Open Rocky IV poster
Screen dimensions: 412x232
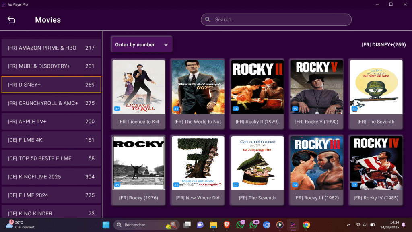click(x=376, y=163)
